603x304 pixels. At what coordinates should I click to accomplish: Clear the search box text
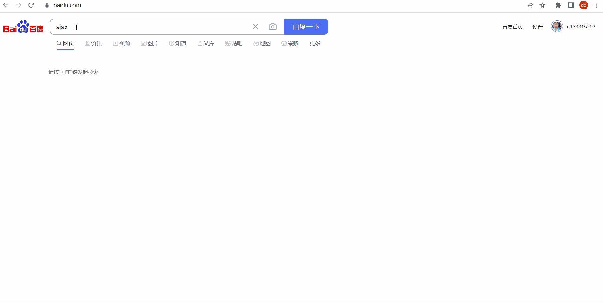point(255,27)
